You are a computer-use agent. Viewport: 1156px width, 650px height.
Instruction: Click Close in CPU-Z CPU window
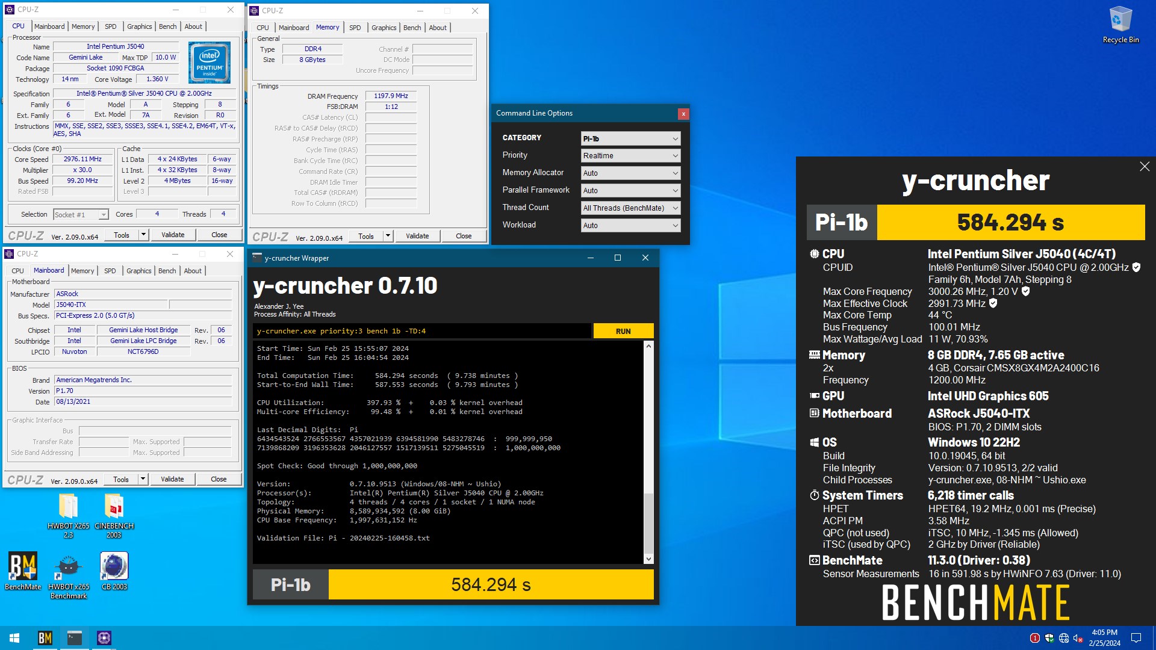(x=219, y=235)
